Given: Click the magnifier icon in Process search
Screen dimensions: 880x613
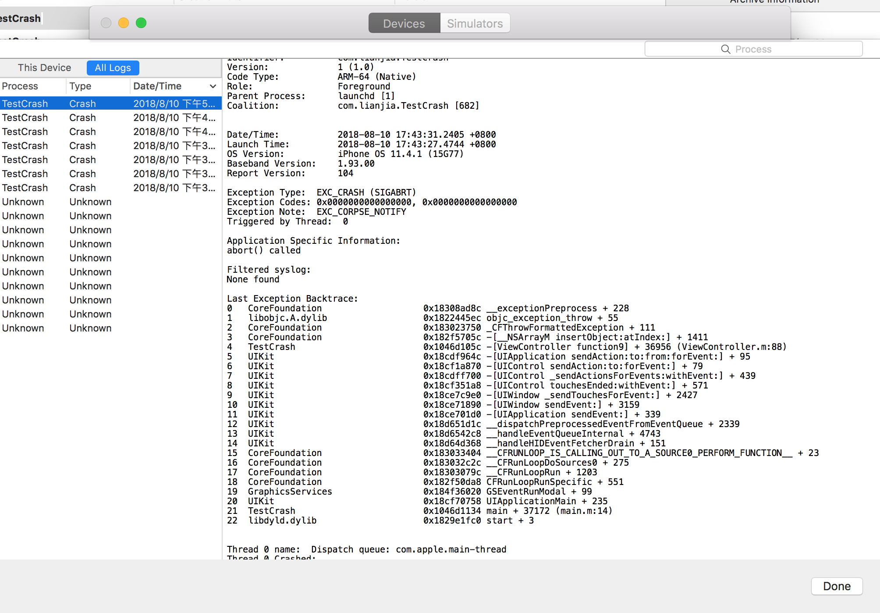Looking at the screenshot, I should pos(726,49).
